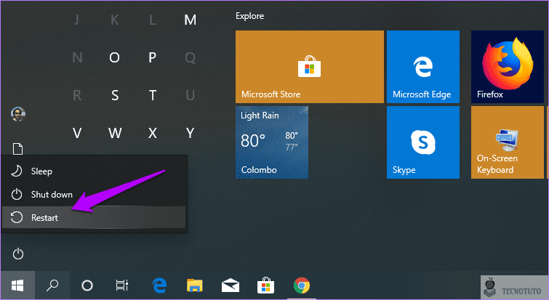Jump to letter M in app list
The height and width of the screenshot is (300, 549).
pos(190,20)
